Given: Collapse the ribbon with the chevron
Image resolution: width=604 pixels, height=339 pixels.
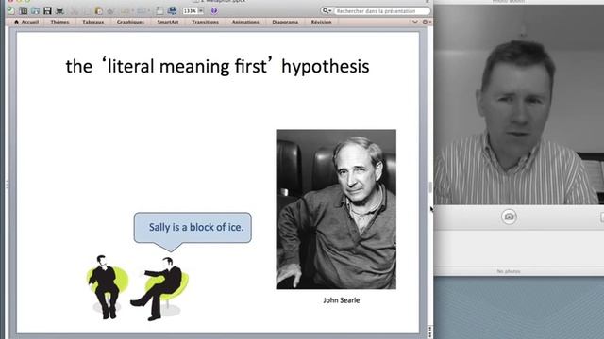Looking at the screenshot, I should point(415,22).
